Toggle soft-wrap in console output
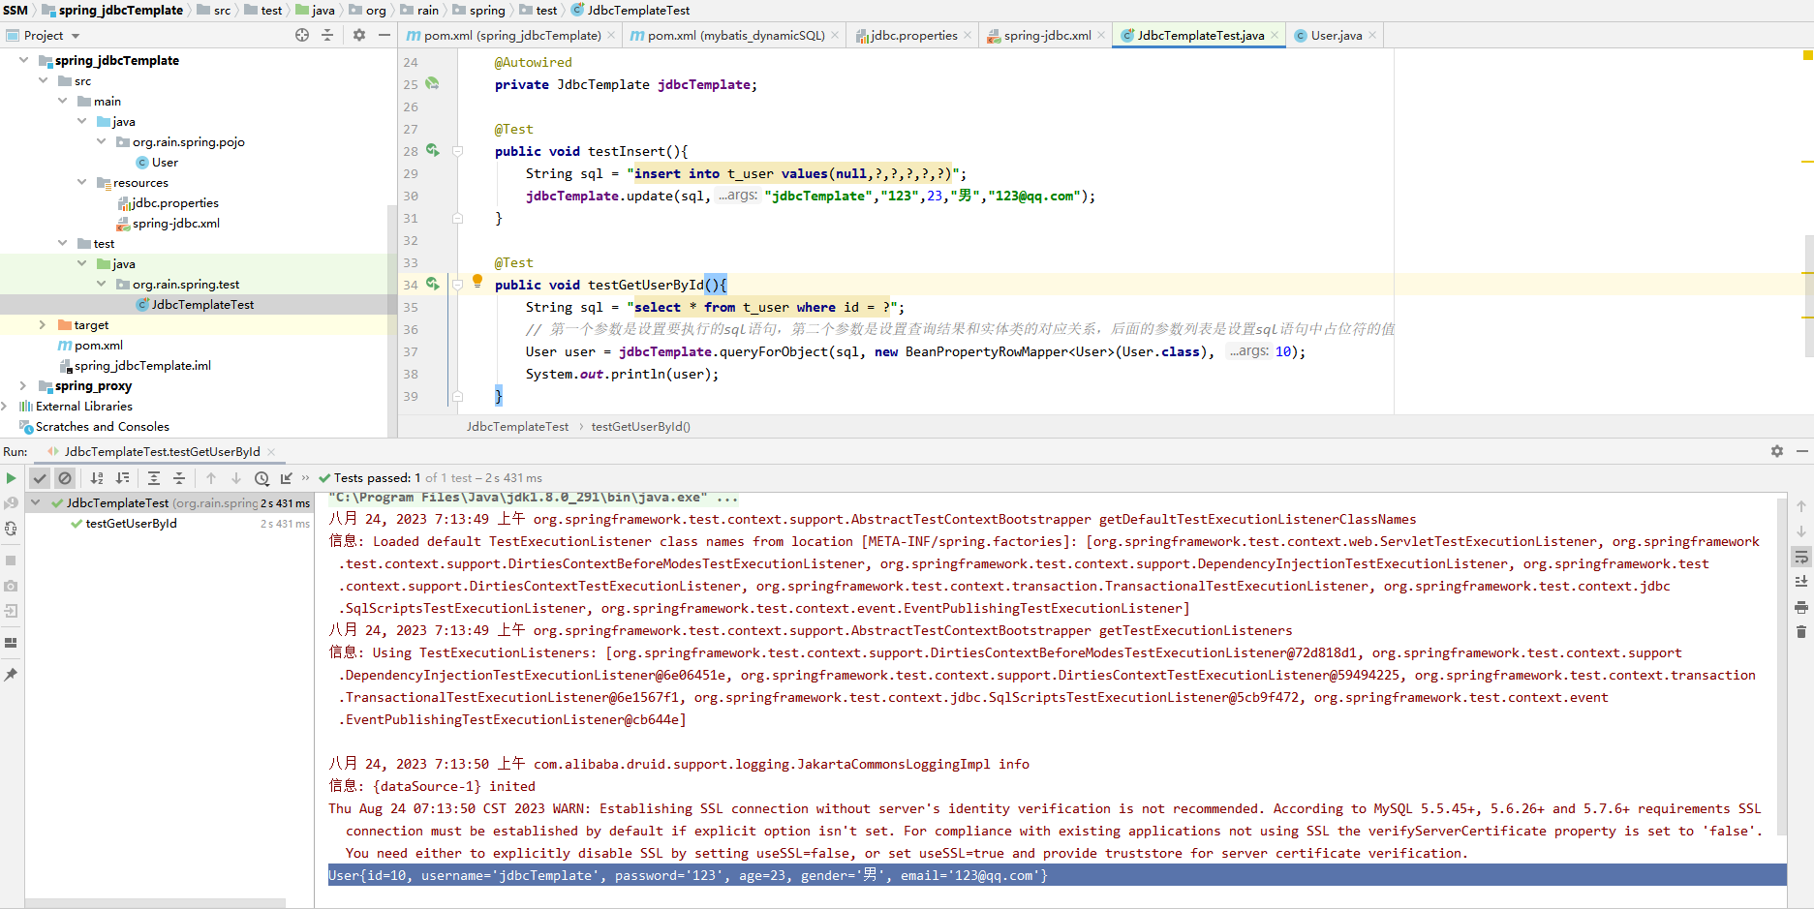The width and height of the screenshot is (1814, 909). pyautogui.click(x=1801, y=557)
